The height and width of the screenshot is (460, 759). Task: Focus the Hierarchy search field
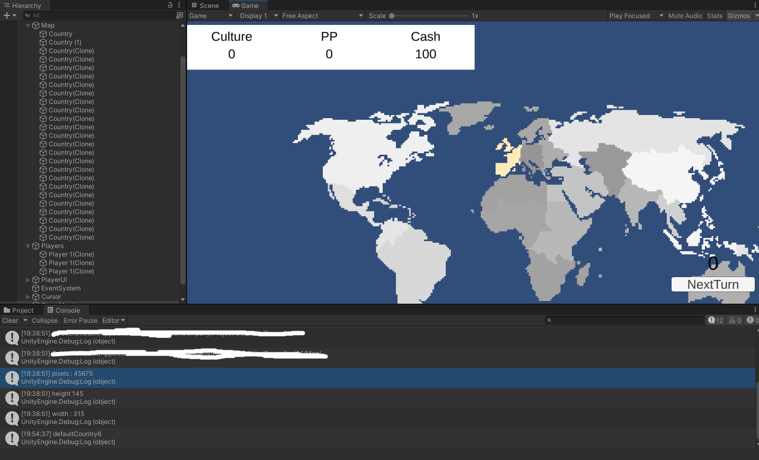99,15
